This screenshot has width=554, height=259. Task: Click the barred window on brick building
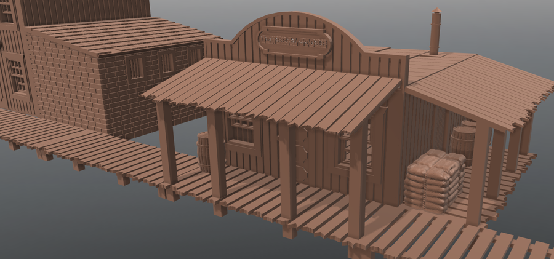tap(135, 67)
